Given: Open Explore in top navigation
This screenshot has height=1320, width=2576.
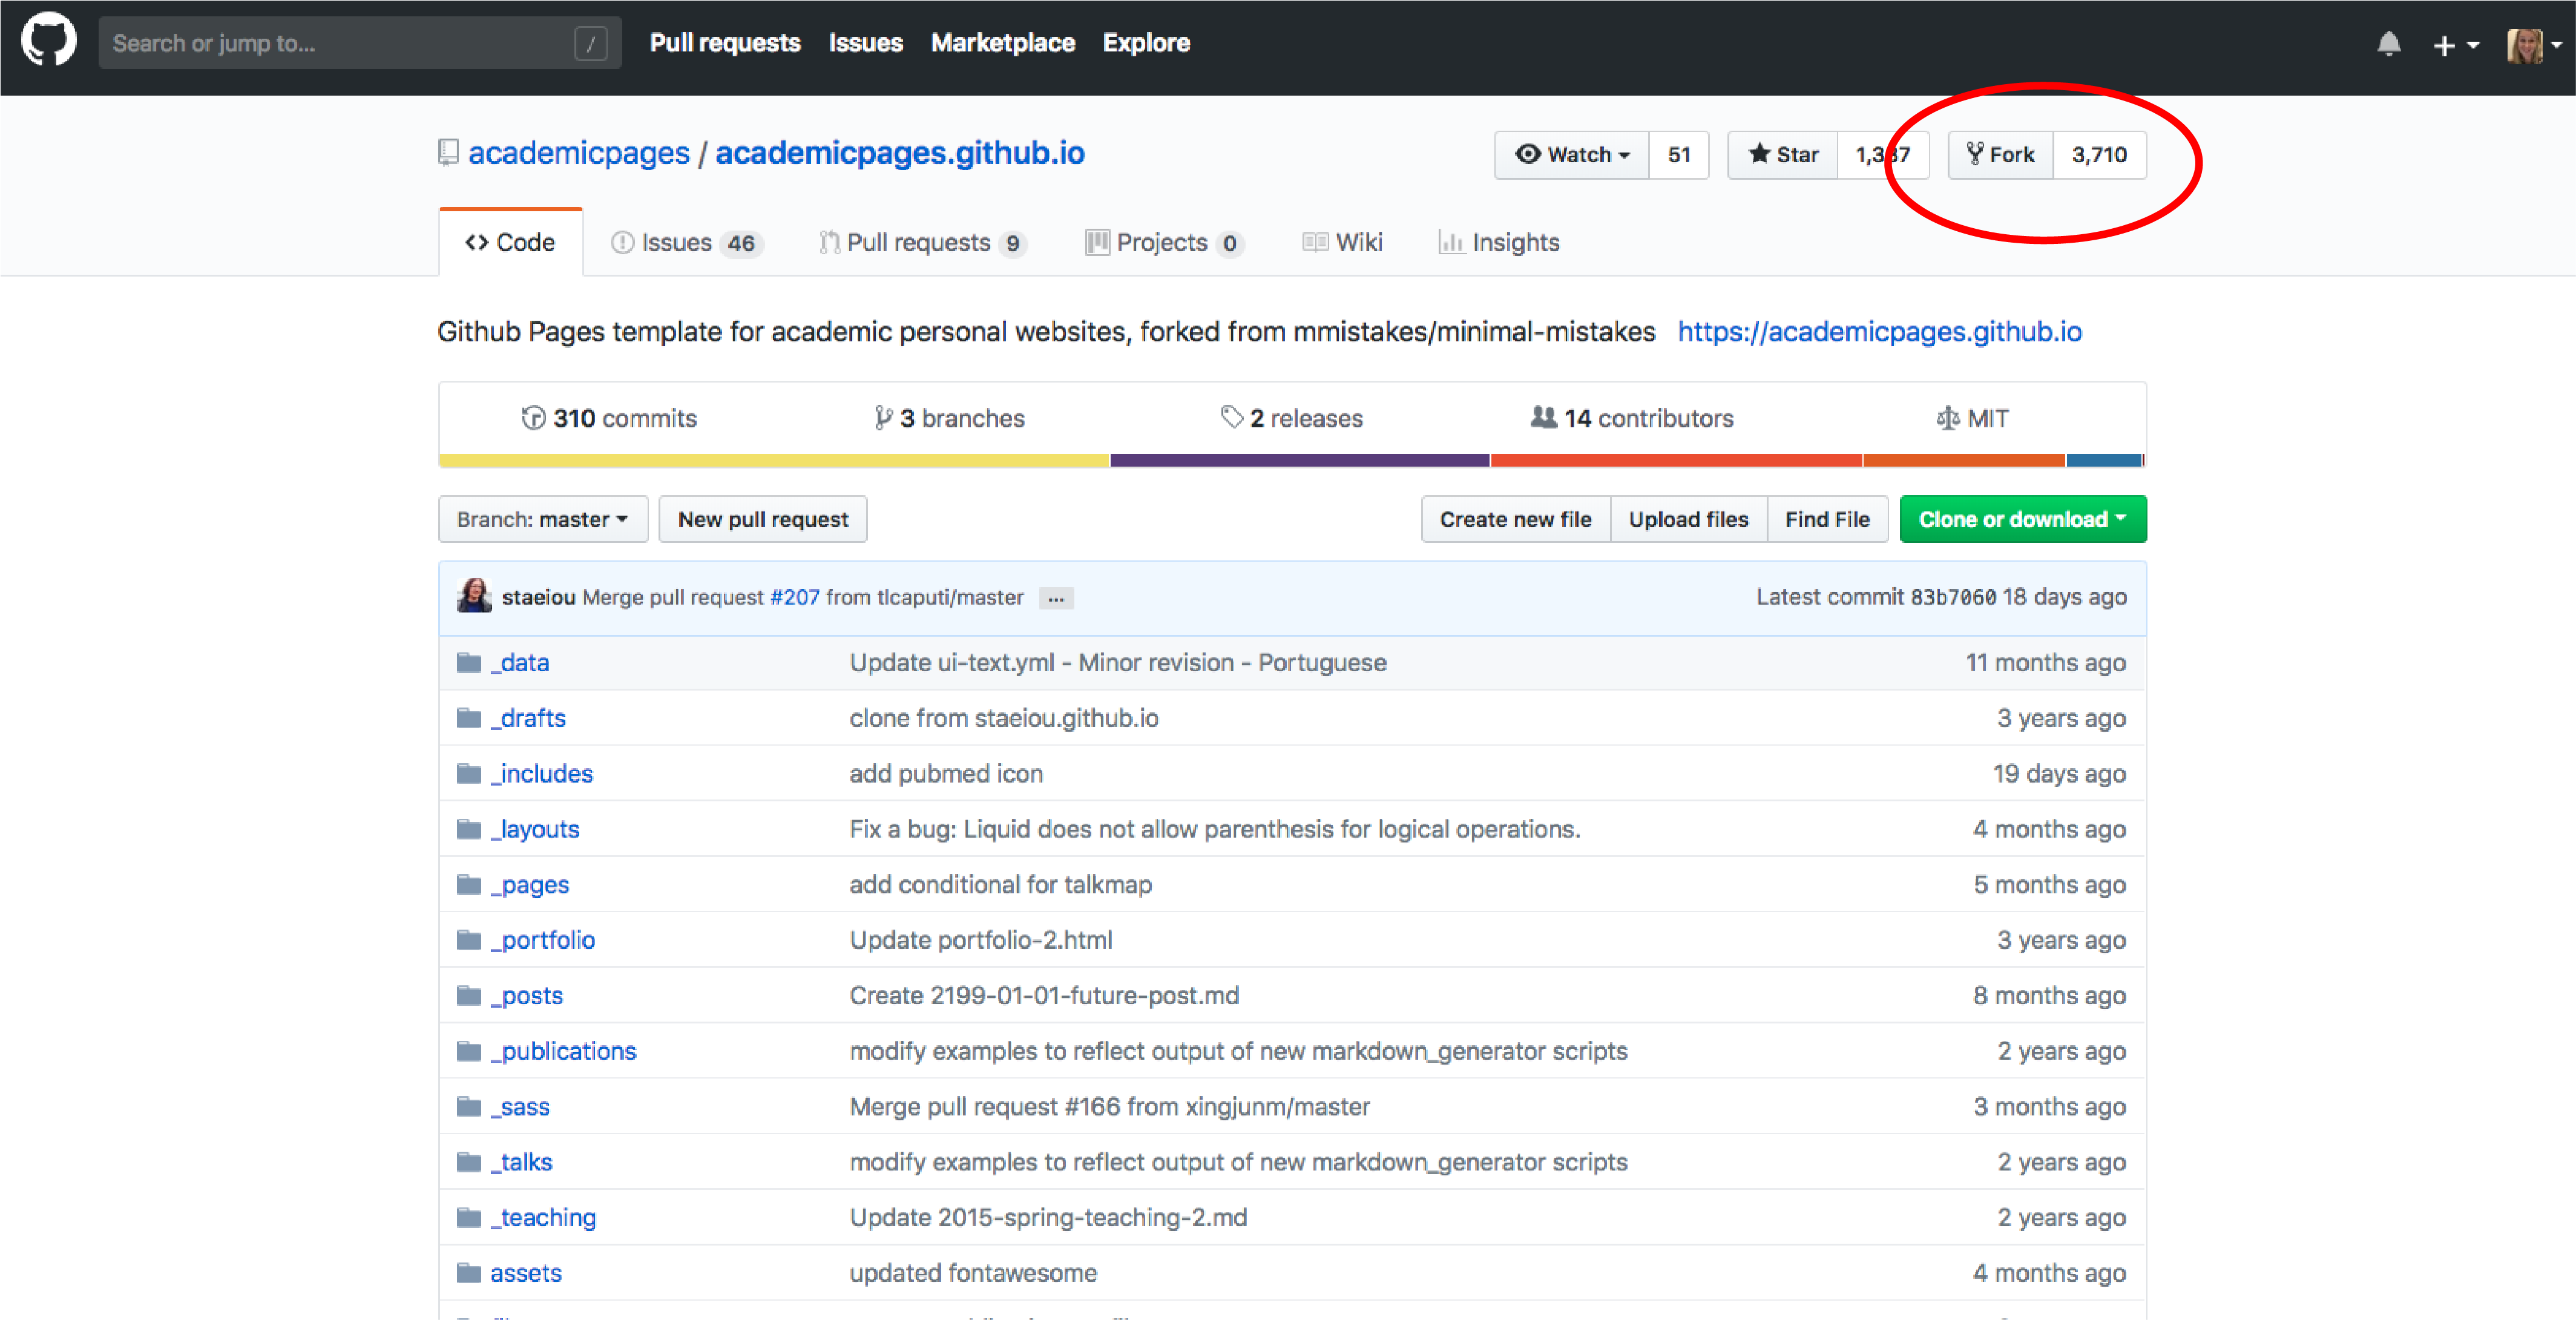Looking at the screenshot, I should click(x=1146, y=43).
